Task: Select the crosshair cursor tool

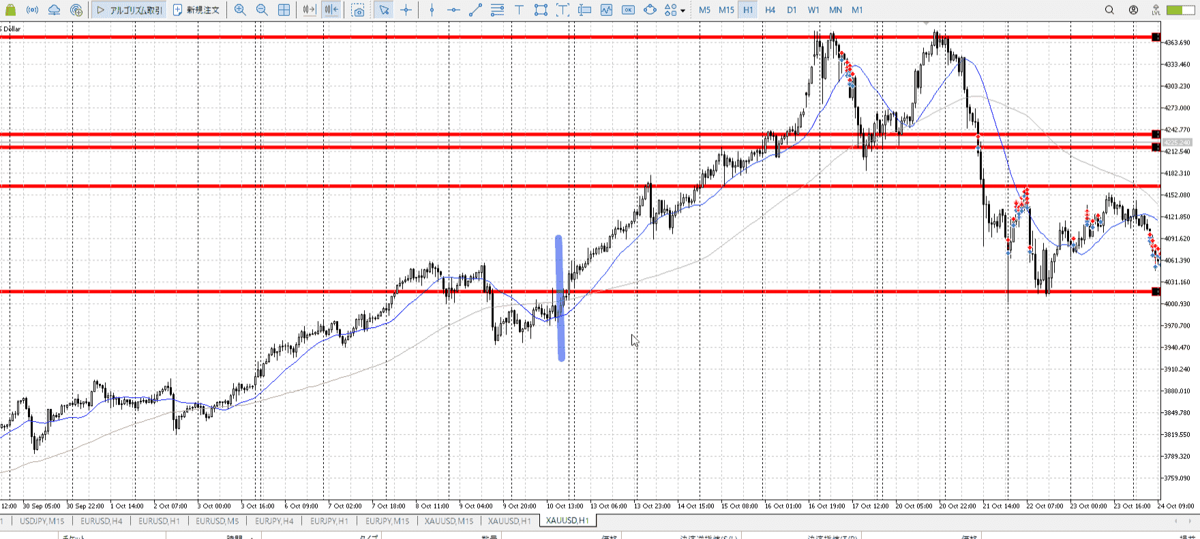Action: (406, 10)
